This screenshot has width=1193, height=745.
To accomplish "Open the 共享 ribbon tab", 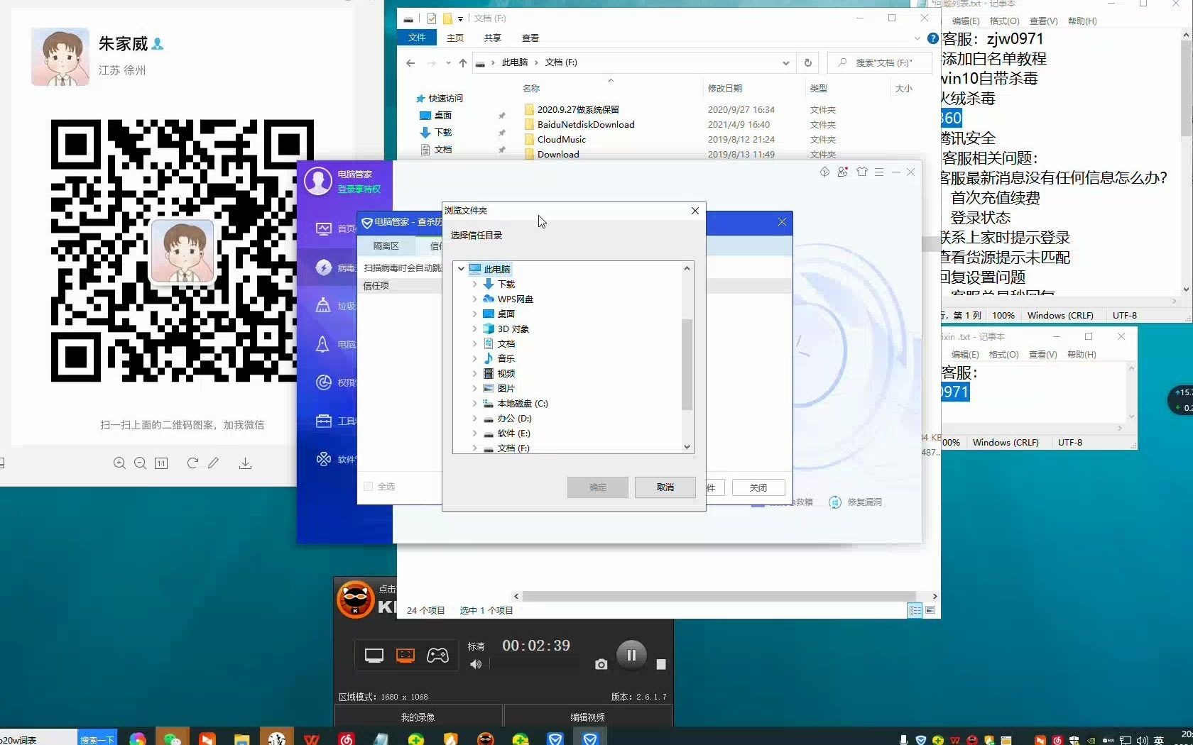I will [x=492, y=38].
